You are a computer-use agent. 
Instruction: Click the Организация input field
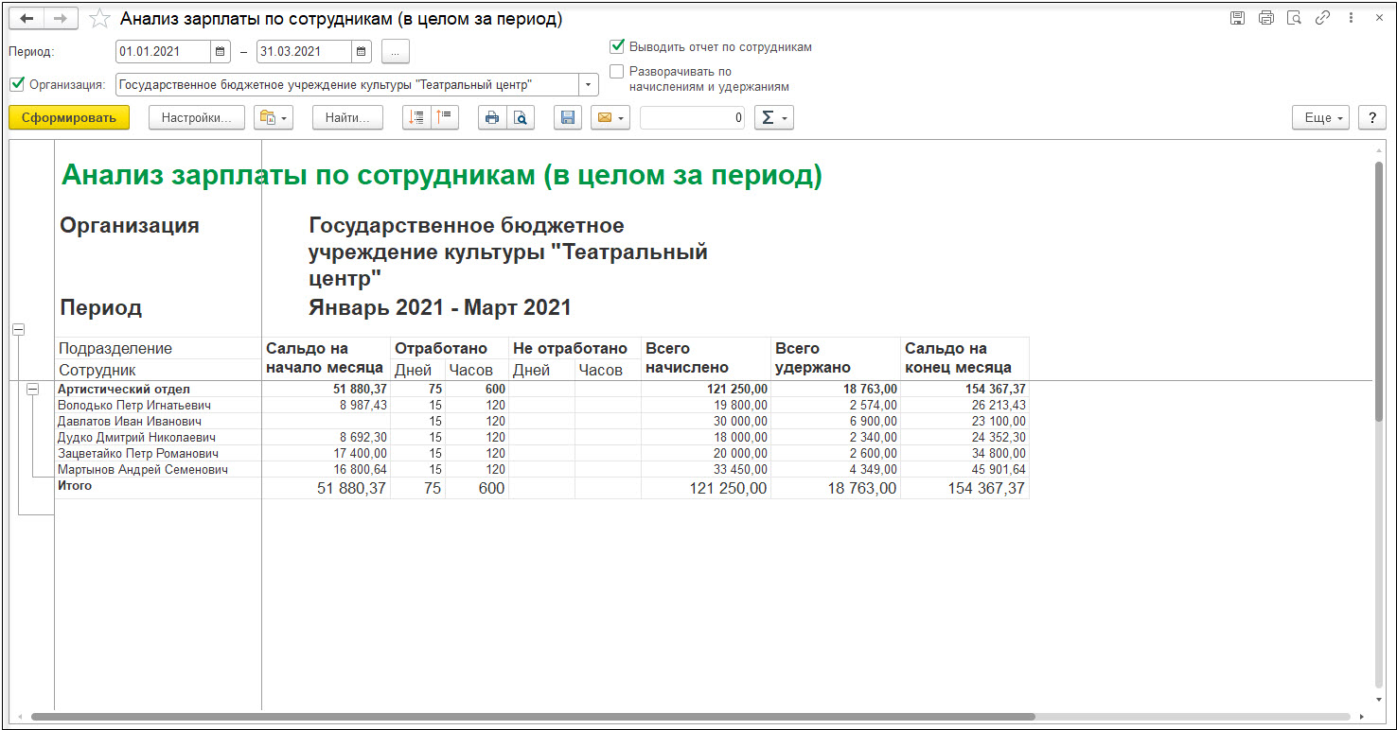[x=347, y=84]
